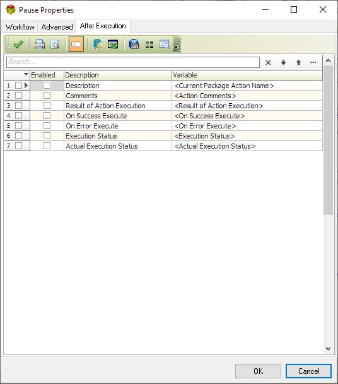Click the OK button

[x=258, y=371]
